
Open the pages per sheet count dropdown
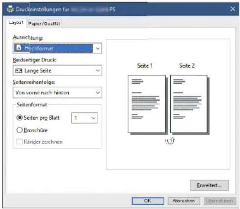point(84,118)
